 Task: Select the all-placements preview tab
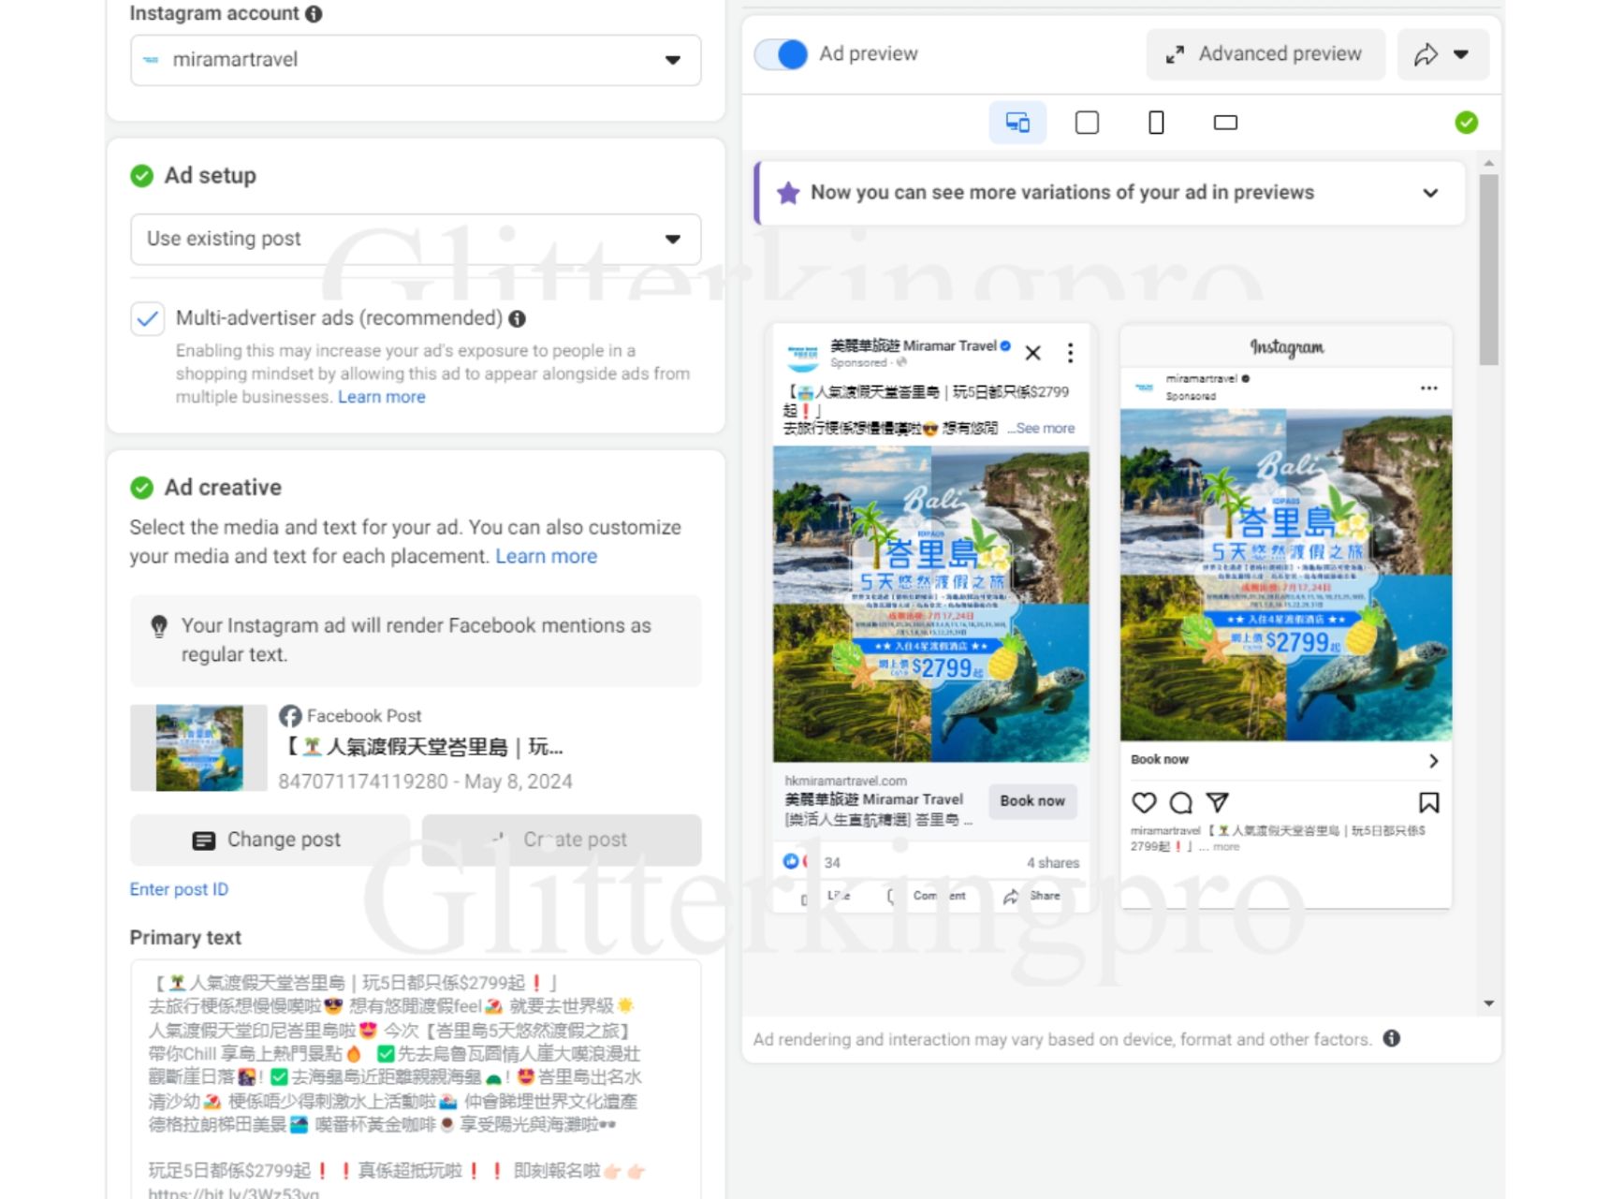click(x=1017, y=123)
